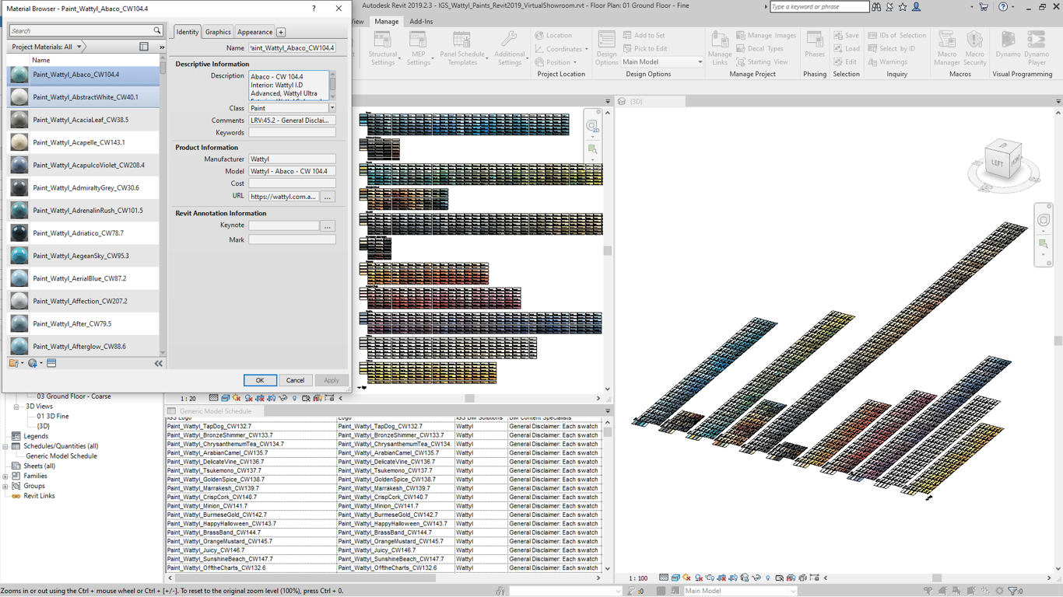The width and height of the screenshot is (1063, 597).
Task: Collapse the material browser left pane
Action: pos(159,363)
